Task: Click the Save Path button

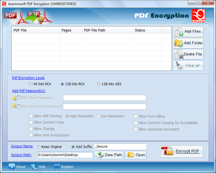Action: tap(109, 155)
